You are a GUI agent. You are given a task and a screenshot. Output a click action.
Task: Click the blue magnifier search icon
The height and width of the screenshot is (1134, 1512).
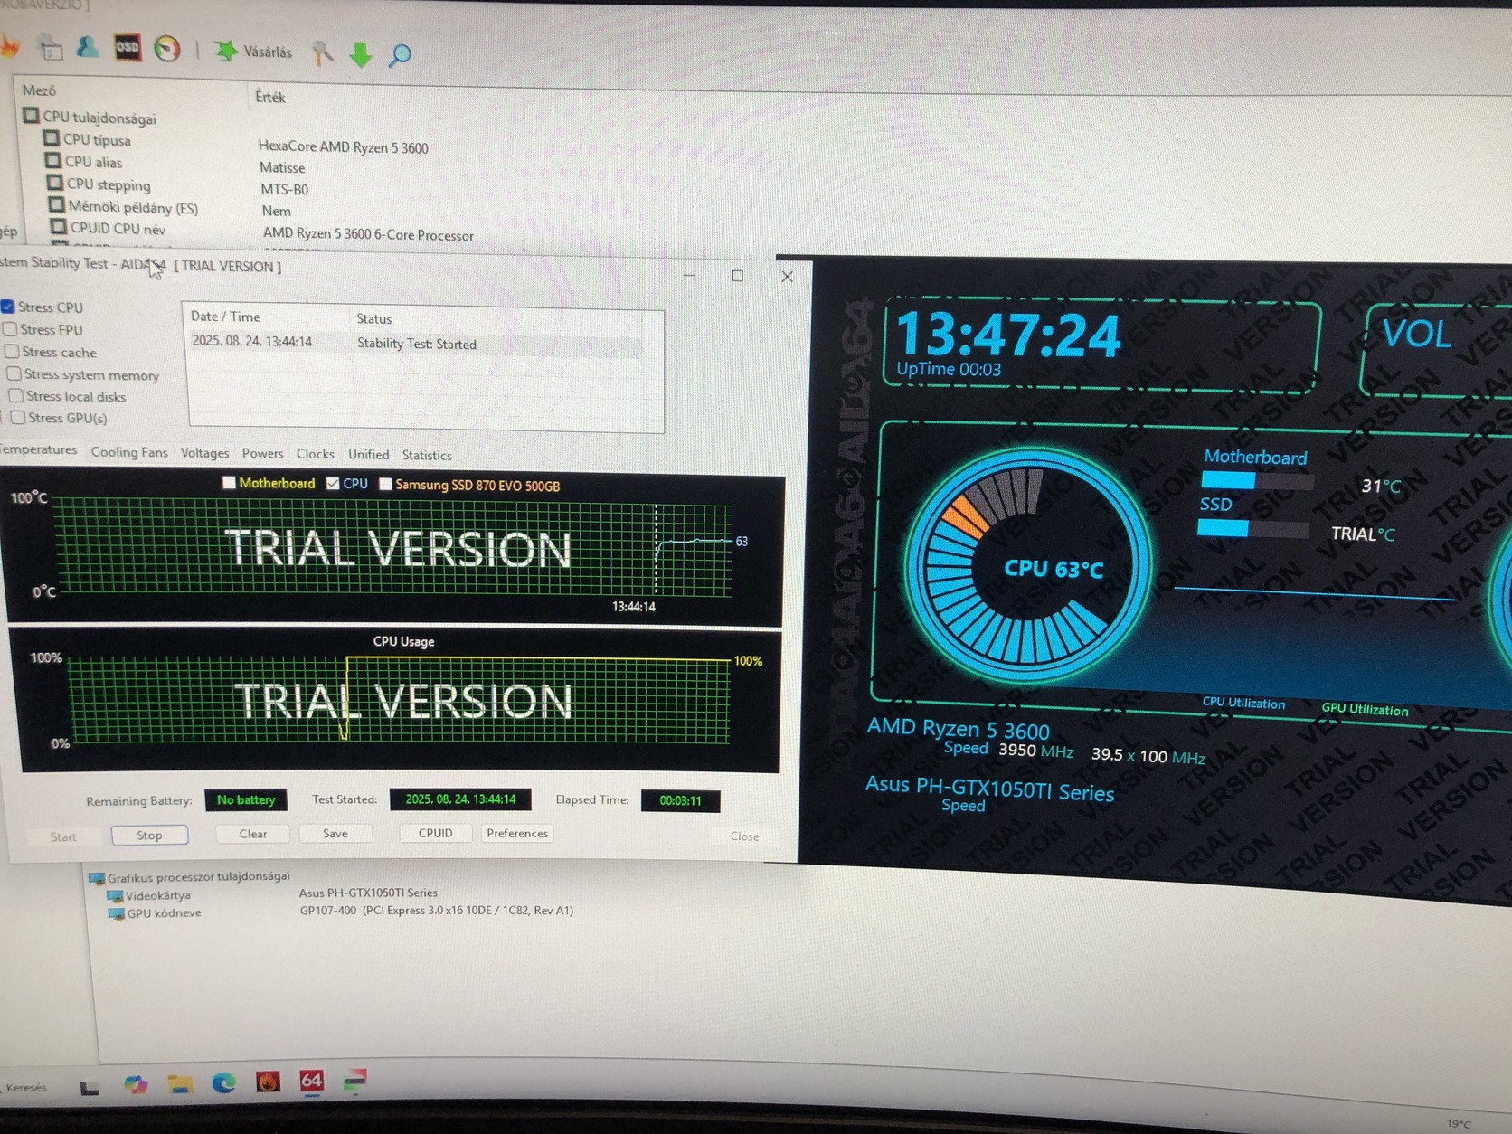coord(400,55)
